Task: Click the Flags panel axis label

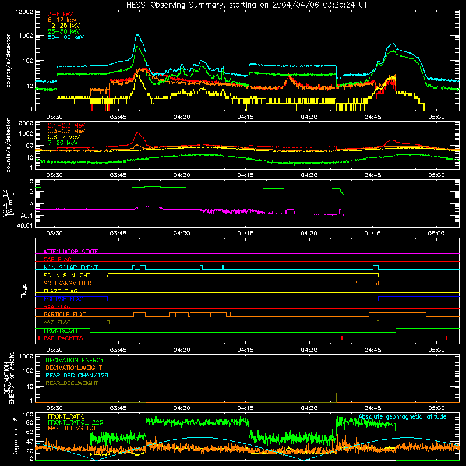Action: (23, 291)
